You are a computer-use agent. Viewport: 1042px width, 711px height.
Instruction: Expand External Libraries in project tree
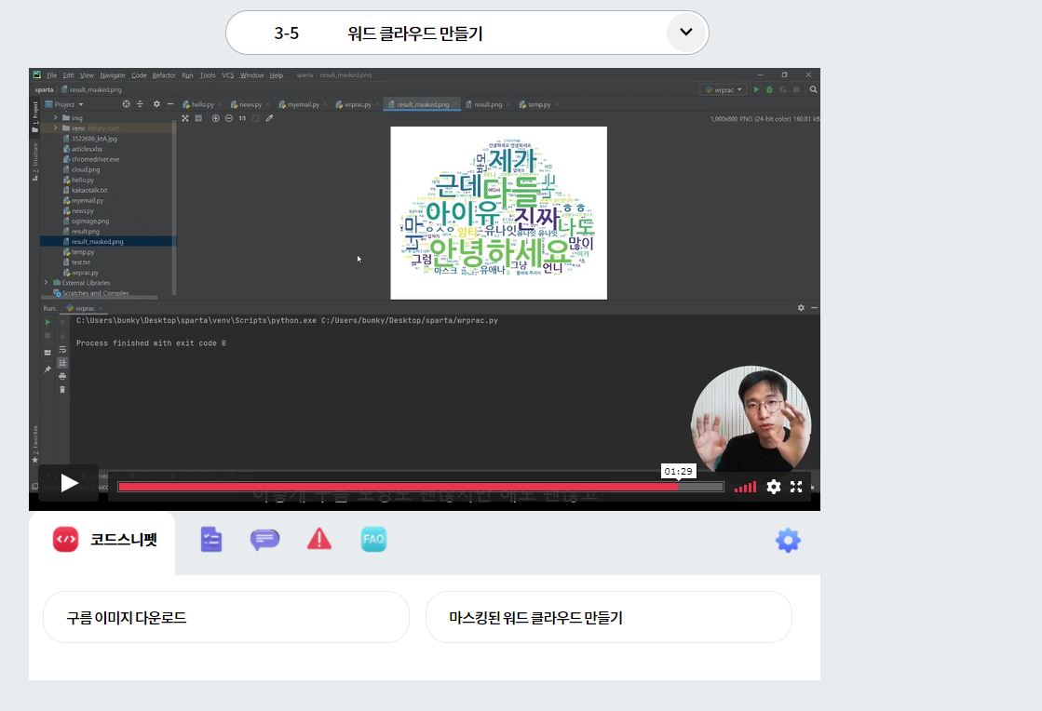[x=47, y=283]
